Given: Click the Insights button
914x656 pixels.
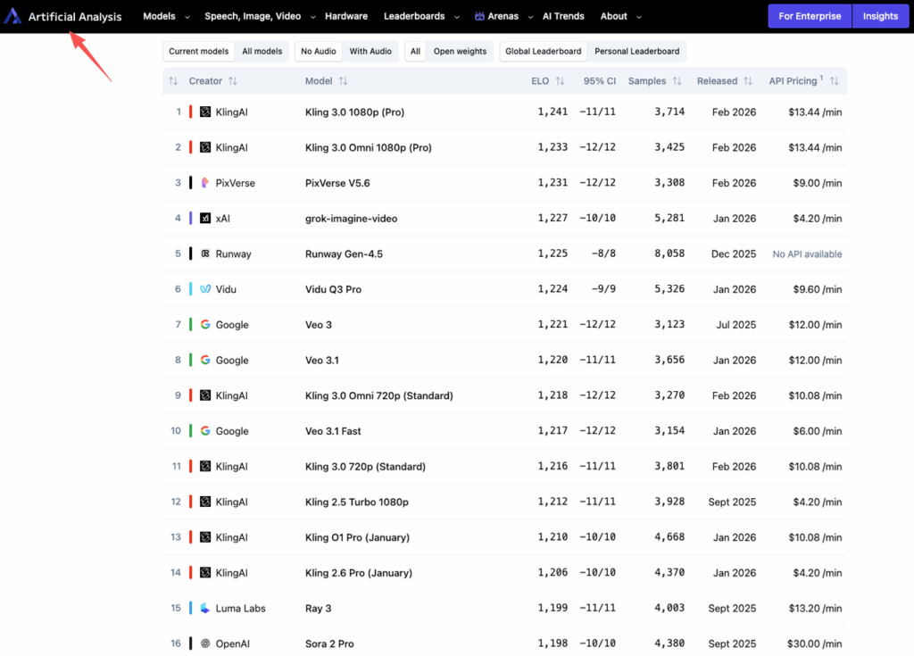Looking at the screenshot, I should click(x=880, y=16).
